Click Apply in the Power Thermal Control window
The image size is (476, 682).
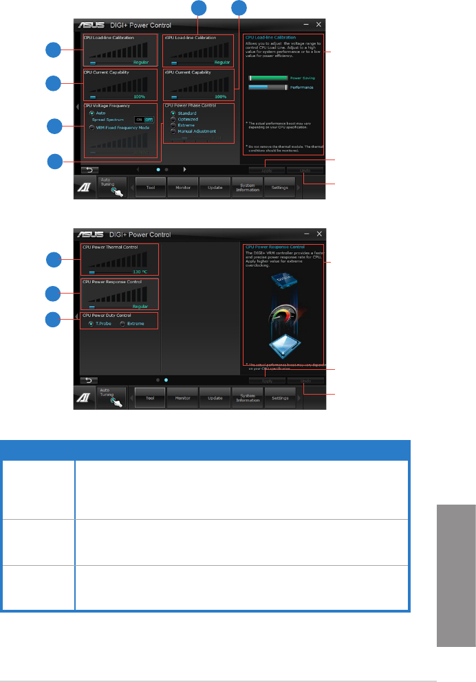click(267, 381)
